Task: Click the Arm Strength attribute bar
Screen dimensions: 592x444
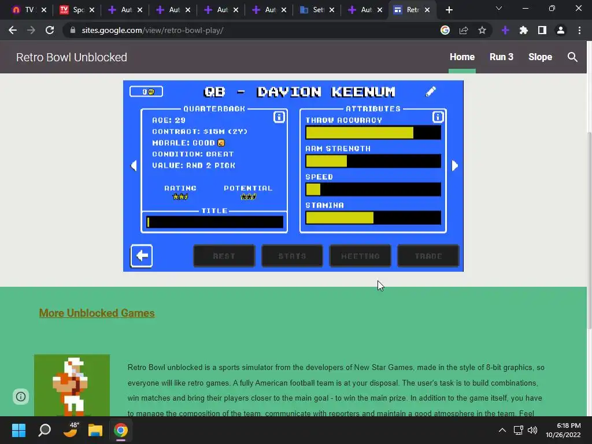Action: (x=373, y=161)
